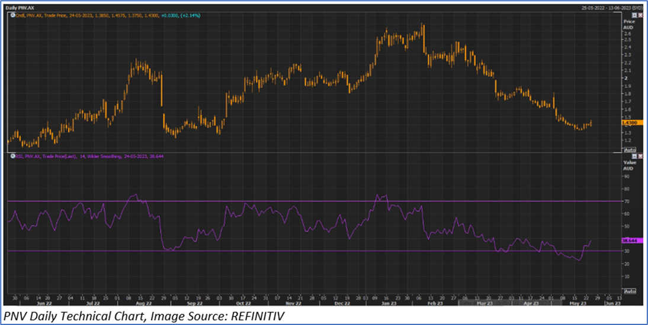Click the 70 RSI axis label
Image resolution: width=648 pixels, height=325 pixels.
(x=627, y=201)
